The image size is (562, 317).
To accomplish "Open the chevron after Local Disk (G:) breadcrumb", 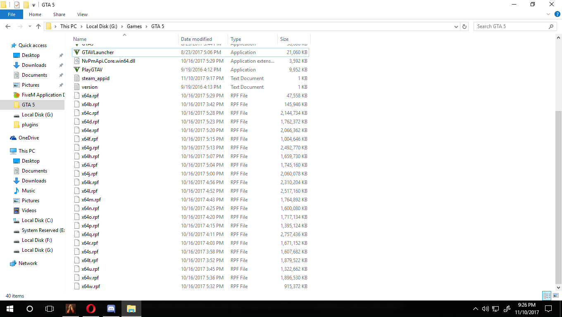I will 122,26.
